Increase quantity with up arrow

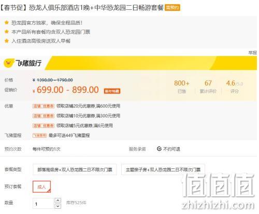pos(58,201)
